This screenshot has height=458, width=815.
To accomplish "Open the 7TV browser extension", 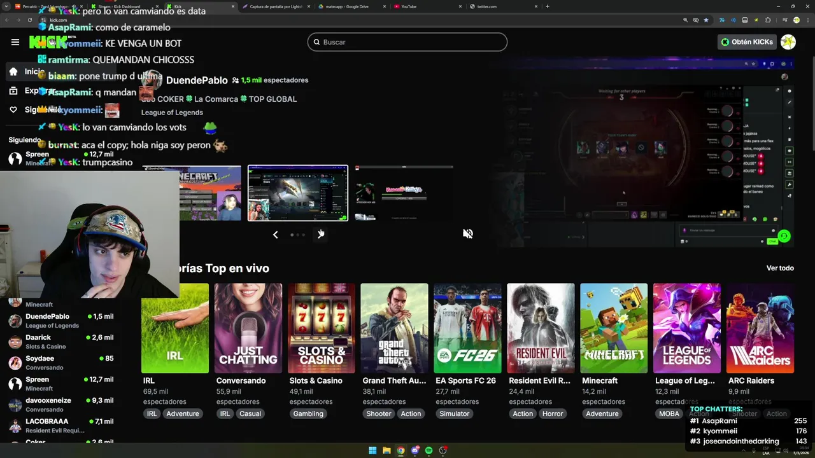I will (722, 20).
